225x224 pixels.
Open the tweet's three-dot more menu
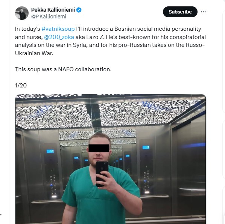[x=203, y=12]
